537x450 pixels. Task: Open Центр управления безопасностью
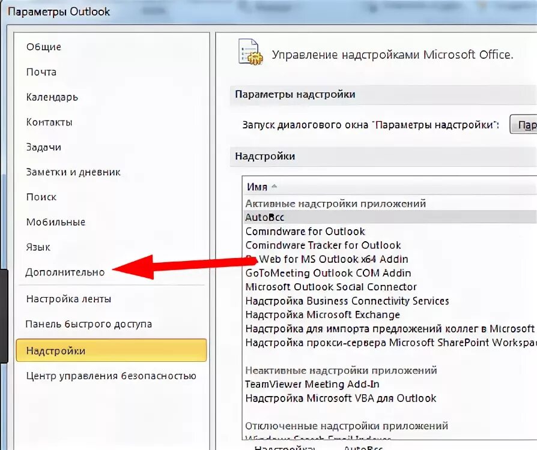pyautogui.click(x=111, y=376)
